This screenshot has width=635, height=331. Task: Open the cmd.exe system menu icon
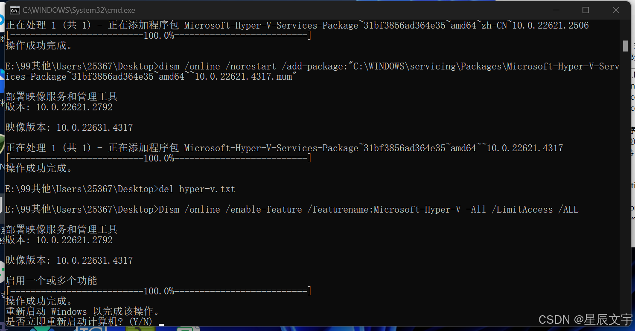pyautogui.click(x=15, y=10)
